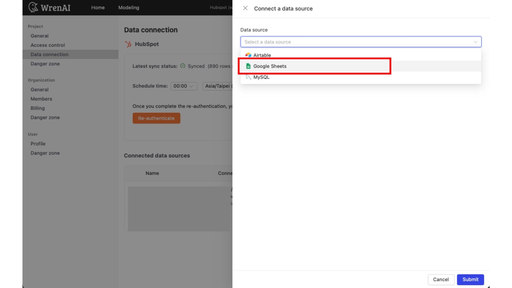Go to the Home tab

(x=98, y=7)
